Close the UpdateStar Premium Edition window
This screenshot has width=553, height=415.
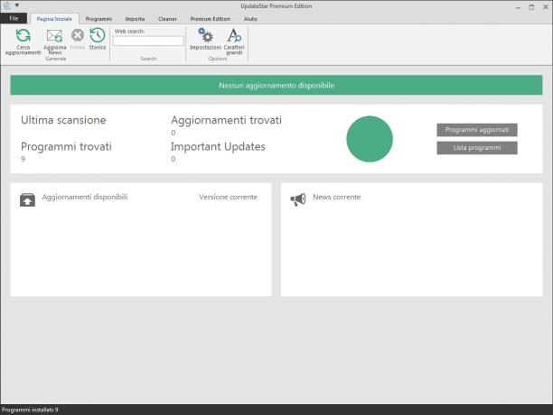click(x=545, y=7)
